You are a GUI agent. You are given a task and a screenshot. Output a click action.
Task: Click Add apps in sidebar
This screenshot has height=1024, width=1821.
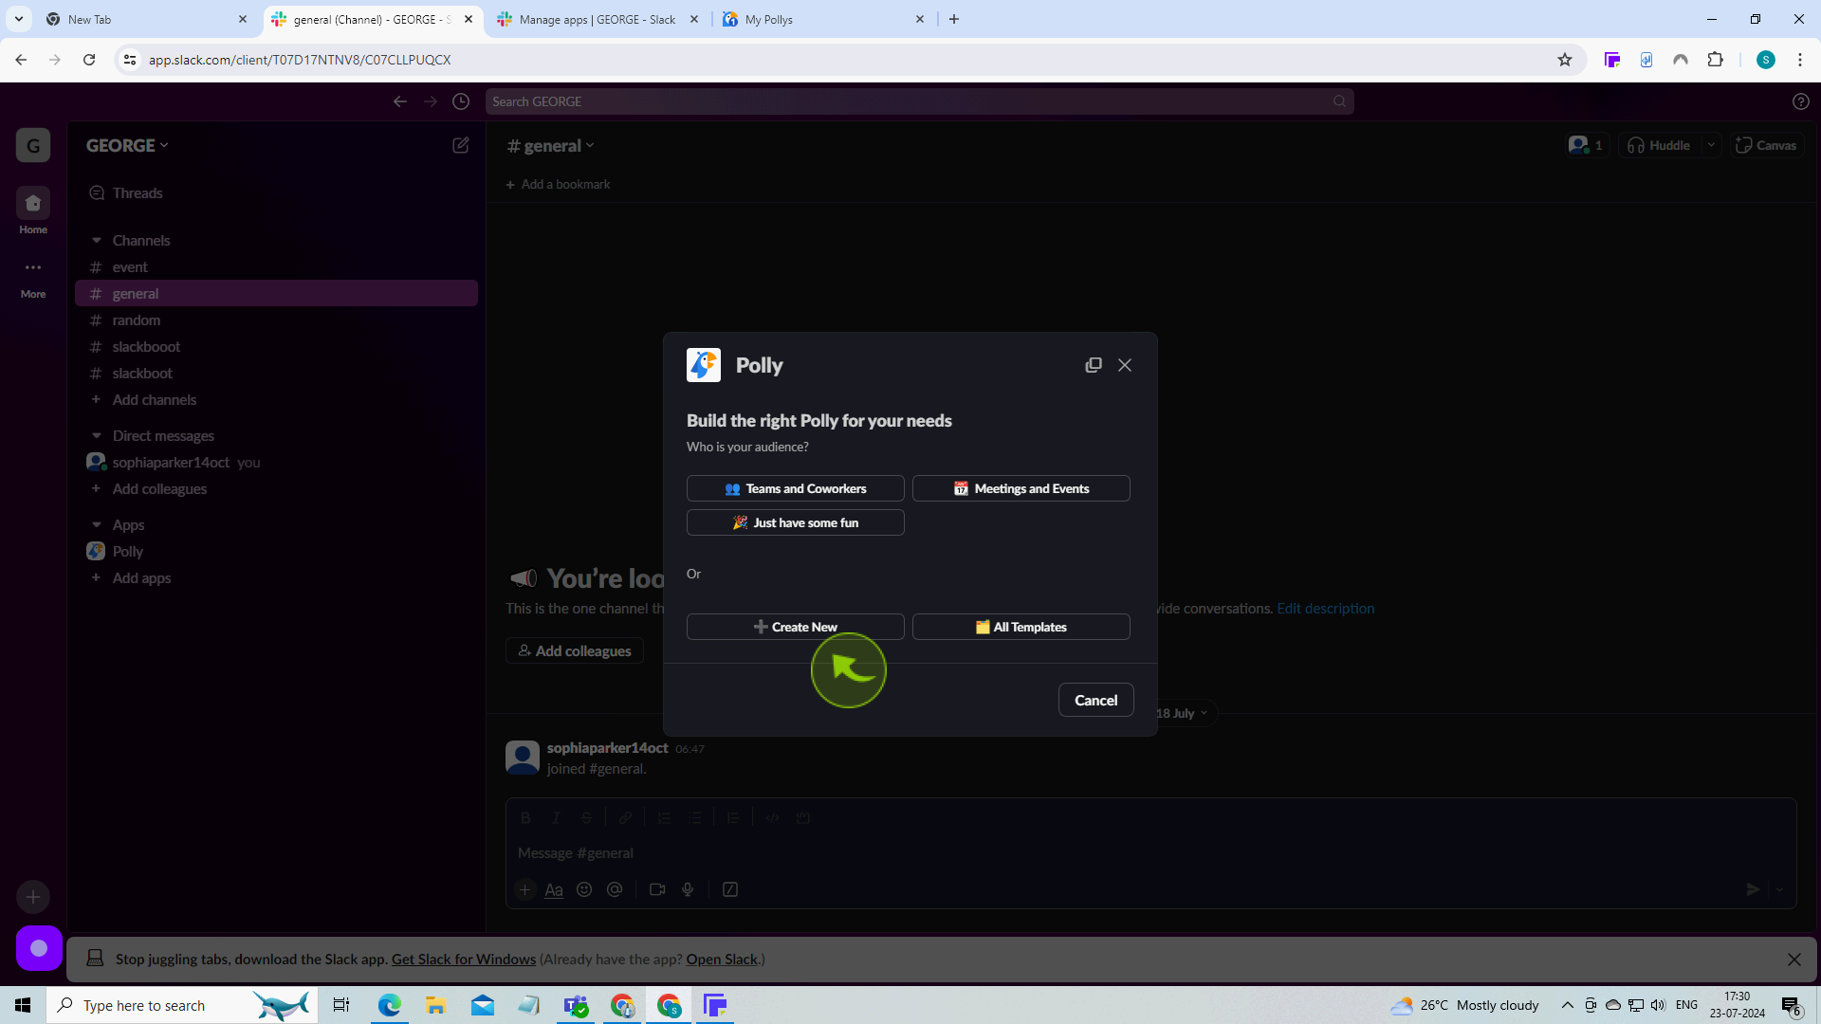[276, 577]
